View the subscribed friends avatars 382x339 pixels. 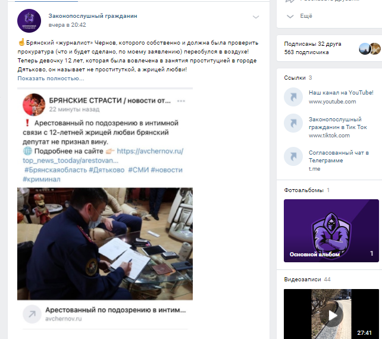(x=370, y=48)
